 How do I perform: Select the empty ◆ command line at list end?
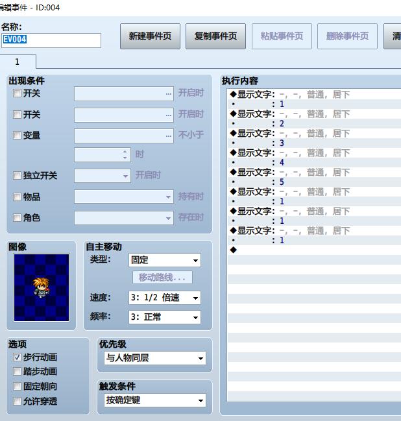pos(314,250)
